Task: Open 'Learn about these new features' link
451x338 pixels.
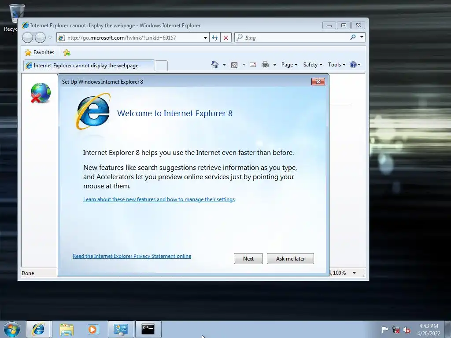Action: 159,199
